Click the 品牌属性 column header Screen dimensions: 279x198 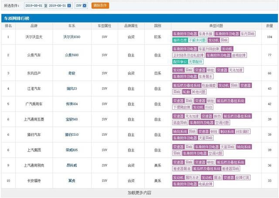pyautogui.click(x=131, y=26)
